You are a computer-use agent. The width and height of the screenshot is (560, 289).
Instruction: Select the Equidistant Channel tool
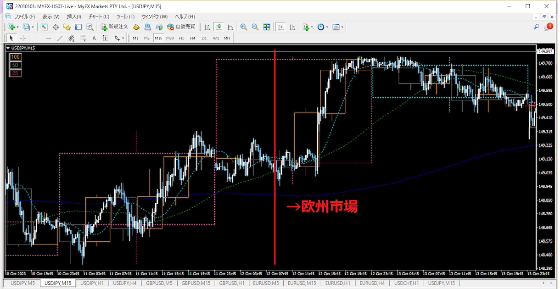point(71,38)
